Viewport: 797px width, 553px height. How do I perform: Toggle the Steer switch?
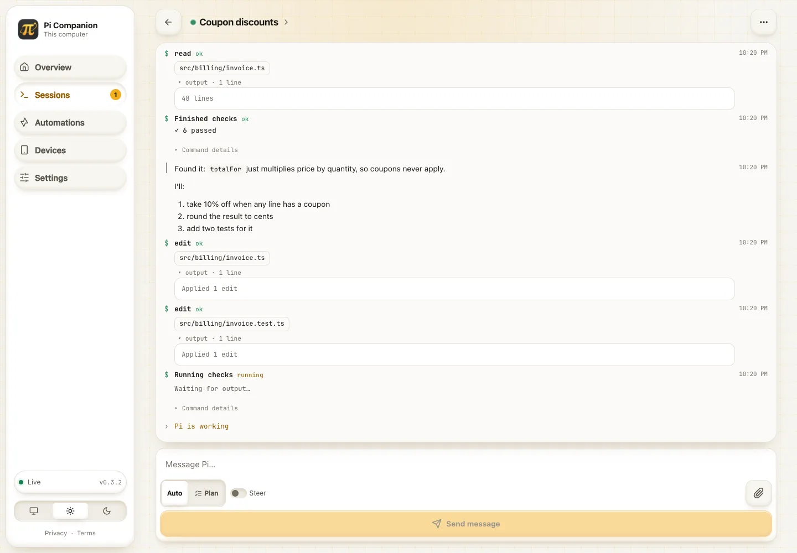pos(239,493)
